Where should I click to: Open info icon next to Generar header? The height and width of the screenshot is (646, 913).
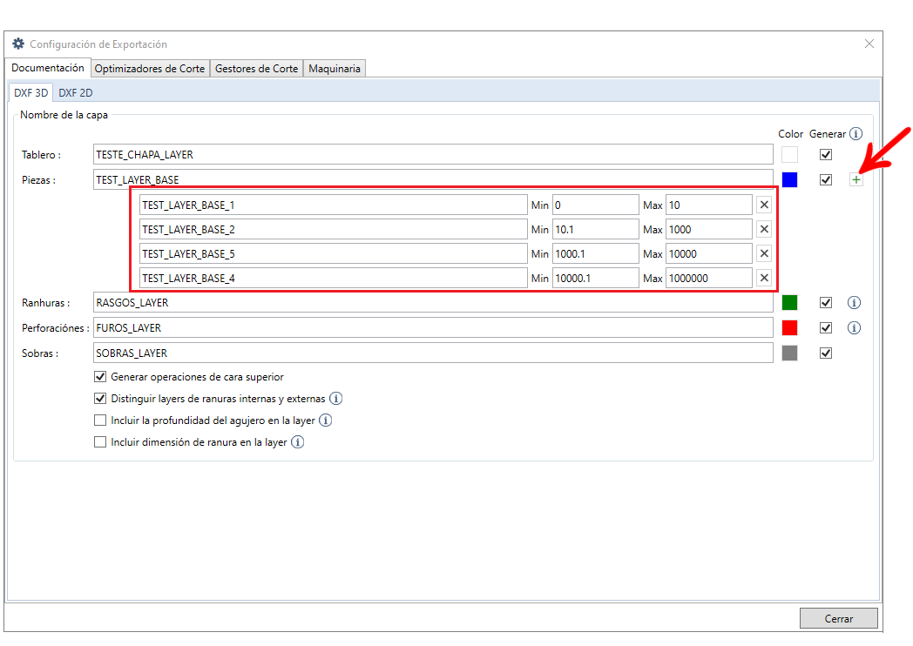point(856,134)
